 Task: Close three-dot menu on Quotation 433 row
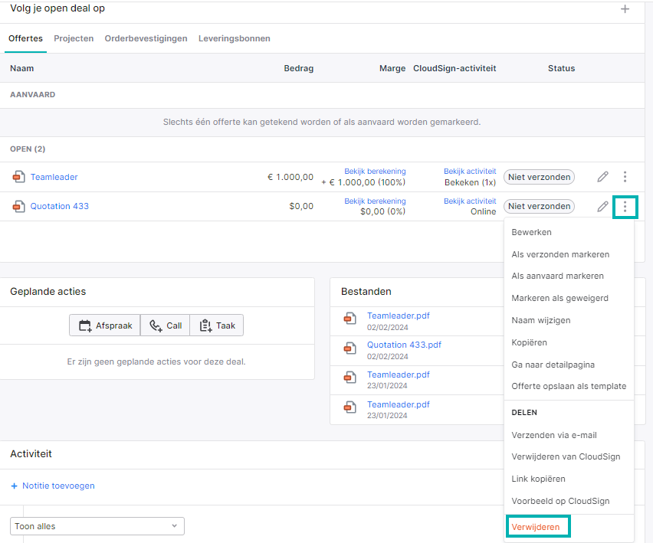coord(625,206)
